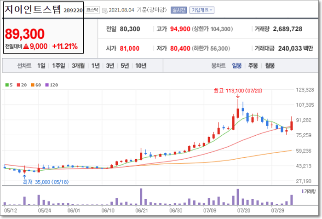Click the red up-triangle change icon

pyautogui.click(x=26, y=46)
